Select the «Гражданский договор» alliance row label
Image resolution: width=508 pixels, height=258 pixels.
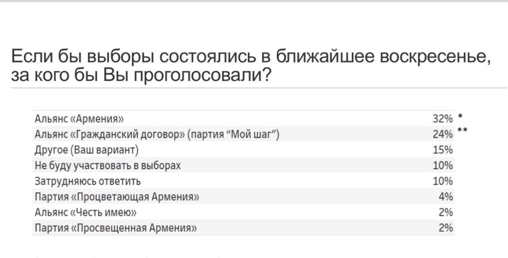157,134
